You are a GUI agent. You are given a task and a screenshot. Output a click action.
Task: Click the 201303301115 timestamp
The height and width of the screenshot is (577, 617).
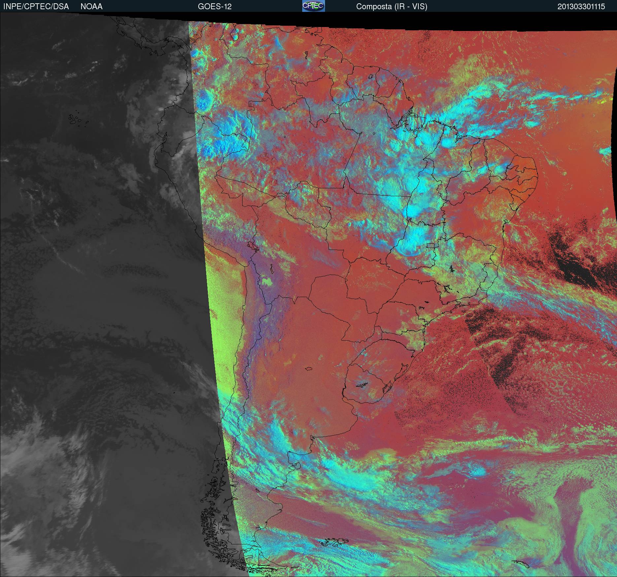[x=581, y=7]
